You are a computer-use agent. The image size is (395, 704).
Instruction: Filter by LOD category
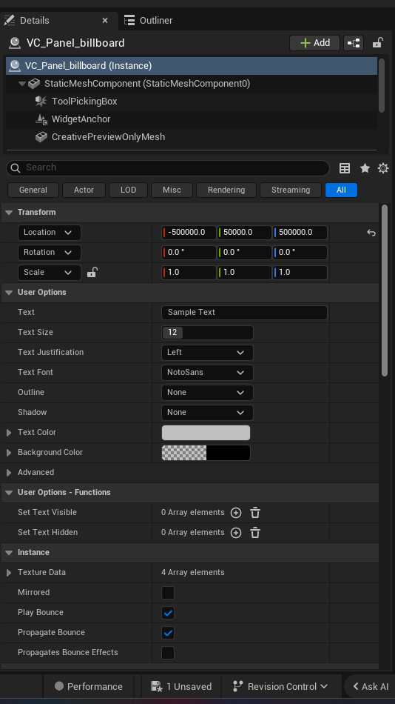click(128, 190)
